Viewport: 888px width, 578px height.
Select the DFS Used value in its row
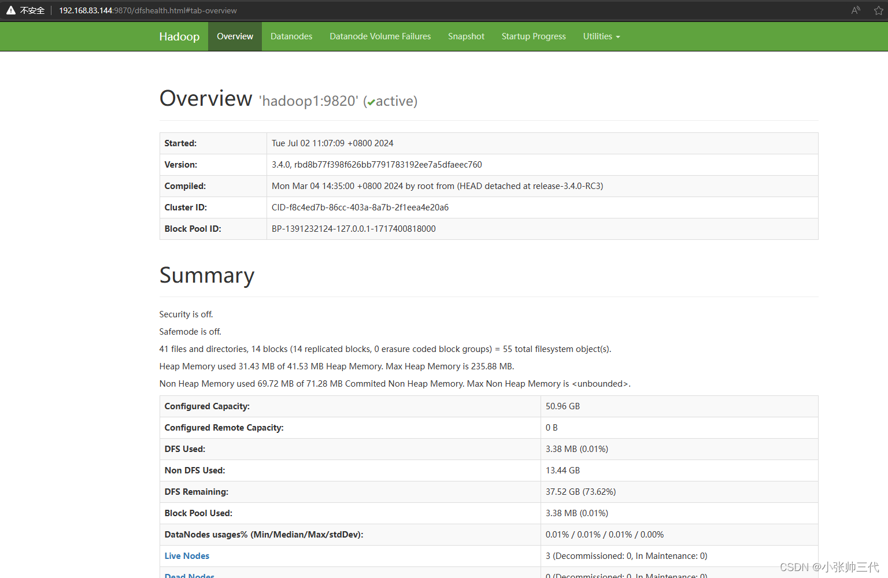point(577,449)
